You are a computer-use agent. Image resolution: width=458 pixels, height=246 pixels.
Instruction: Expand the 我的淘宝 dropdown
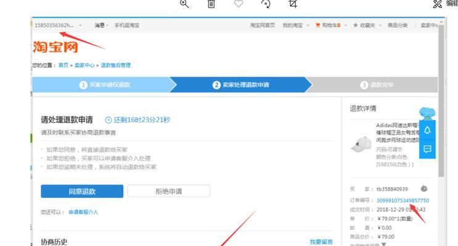[x=308, y=25]
